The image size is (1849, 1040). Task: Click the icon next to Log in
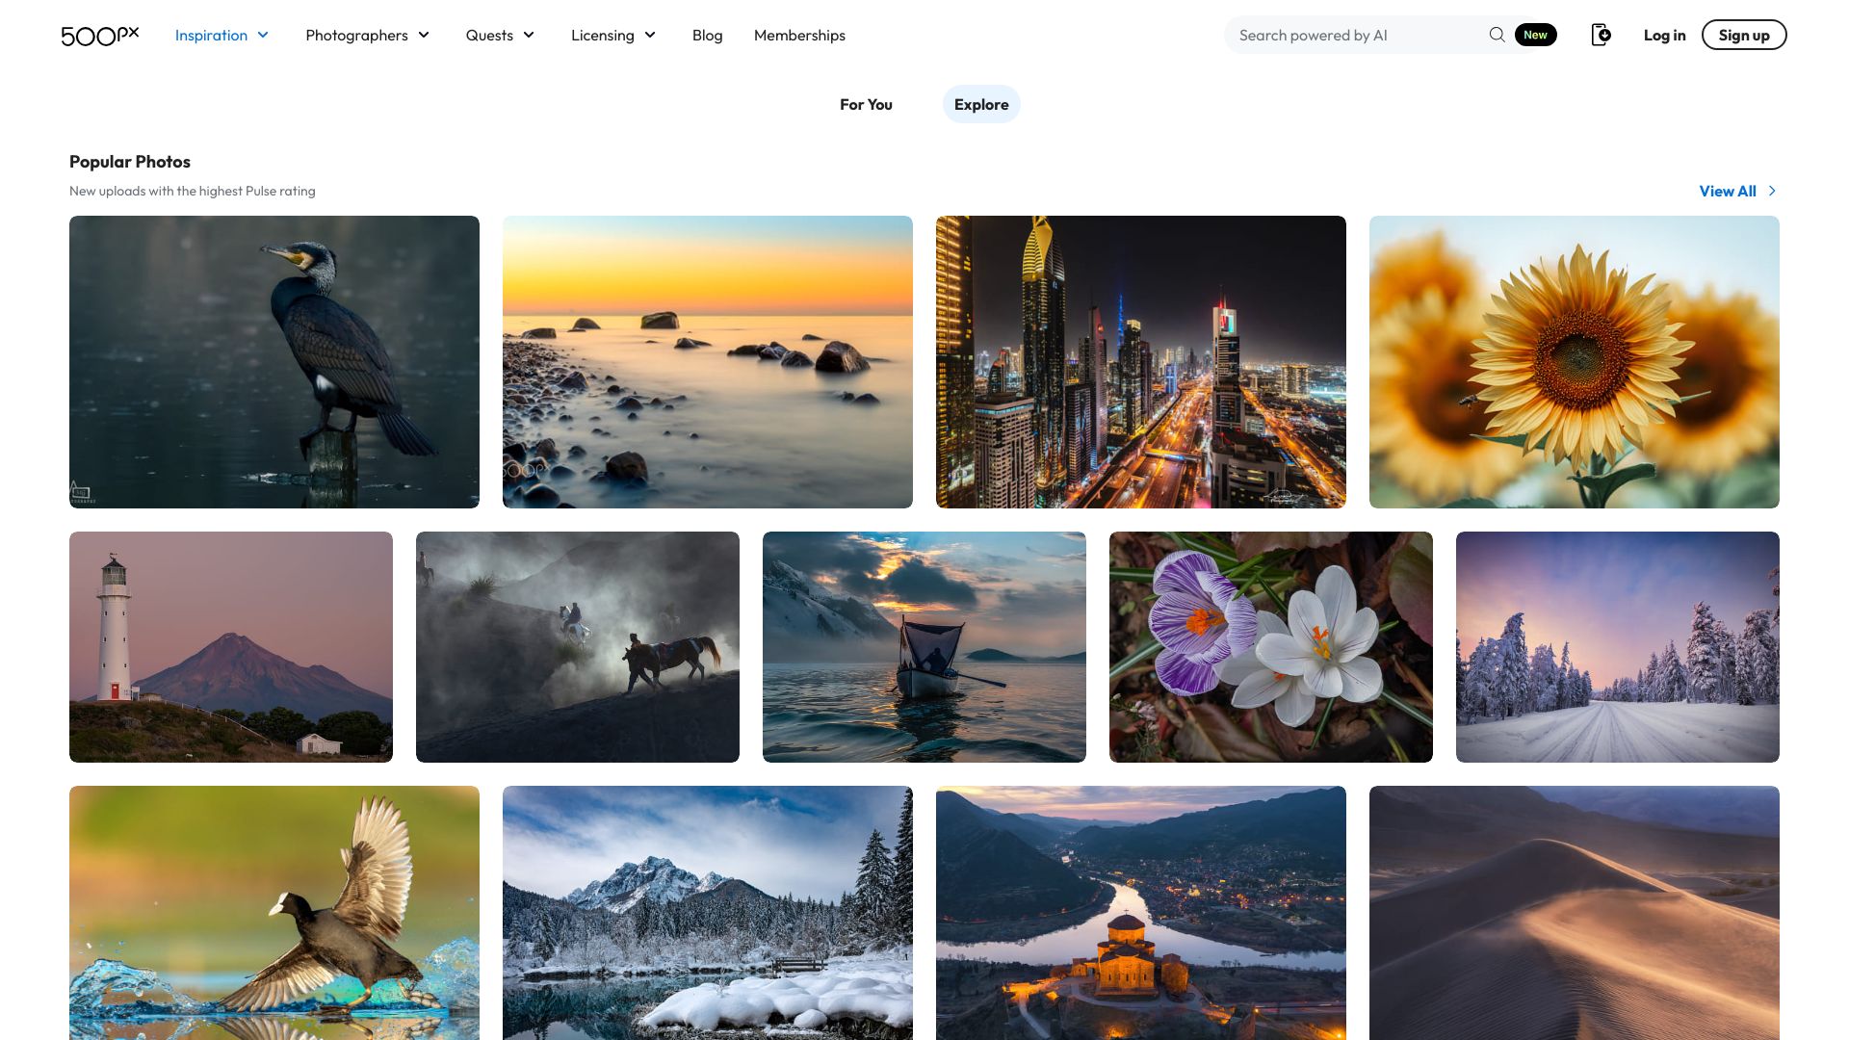[1601, 35]
